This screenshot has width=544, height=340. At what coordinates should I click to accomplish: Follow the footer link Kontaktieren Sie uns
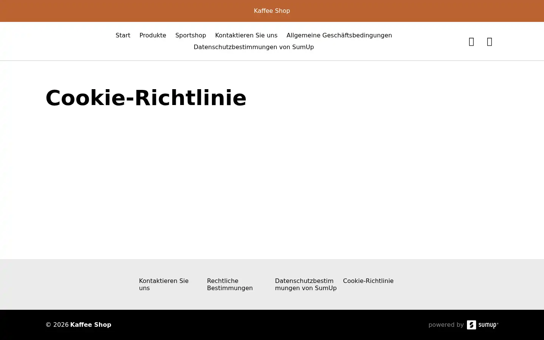click(x=164, y=284)
